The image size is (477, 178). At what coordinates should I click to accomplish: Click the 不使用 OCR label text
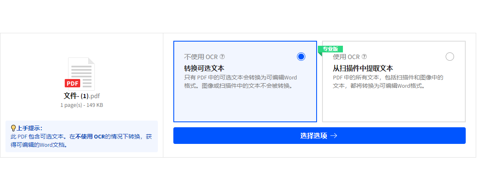[201, 57]
